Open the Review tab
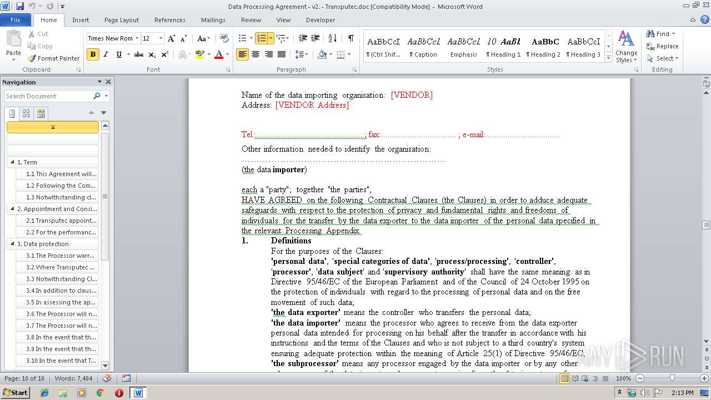This screenshot has width=711, height=400. click(x=251, y=20)
